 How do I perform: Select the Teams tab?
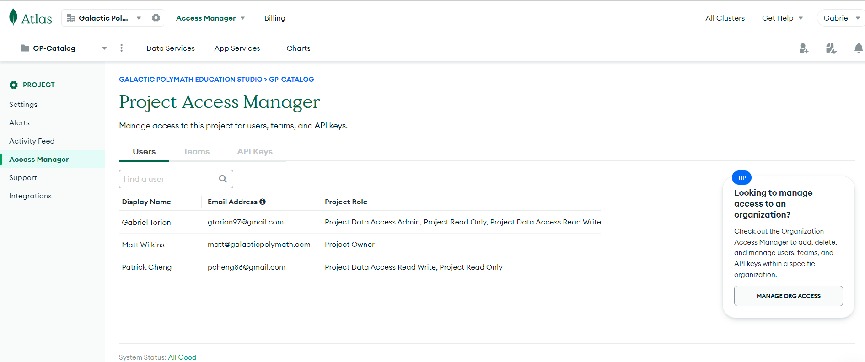tap(196, 152)
